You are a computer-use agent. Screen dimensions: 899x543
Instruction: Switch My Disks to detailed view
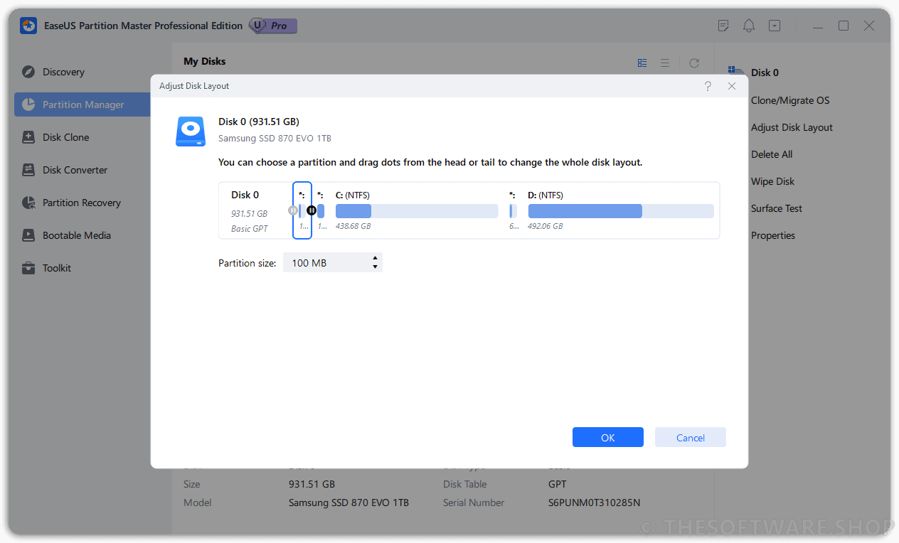pos(642,63)
